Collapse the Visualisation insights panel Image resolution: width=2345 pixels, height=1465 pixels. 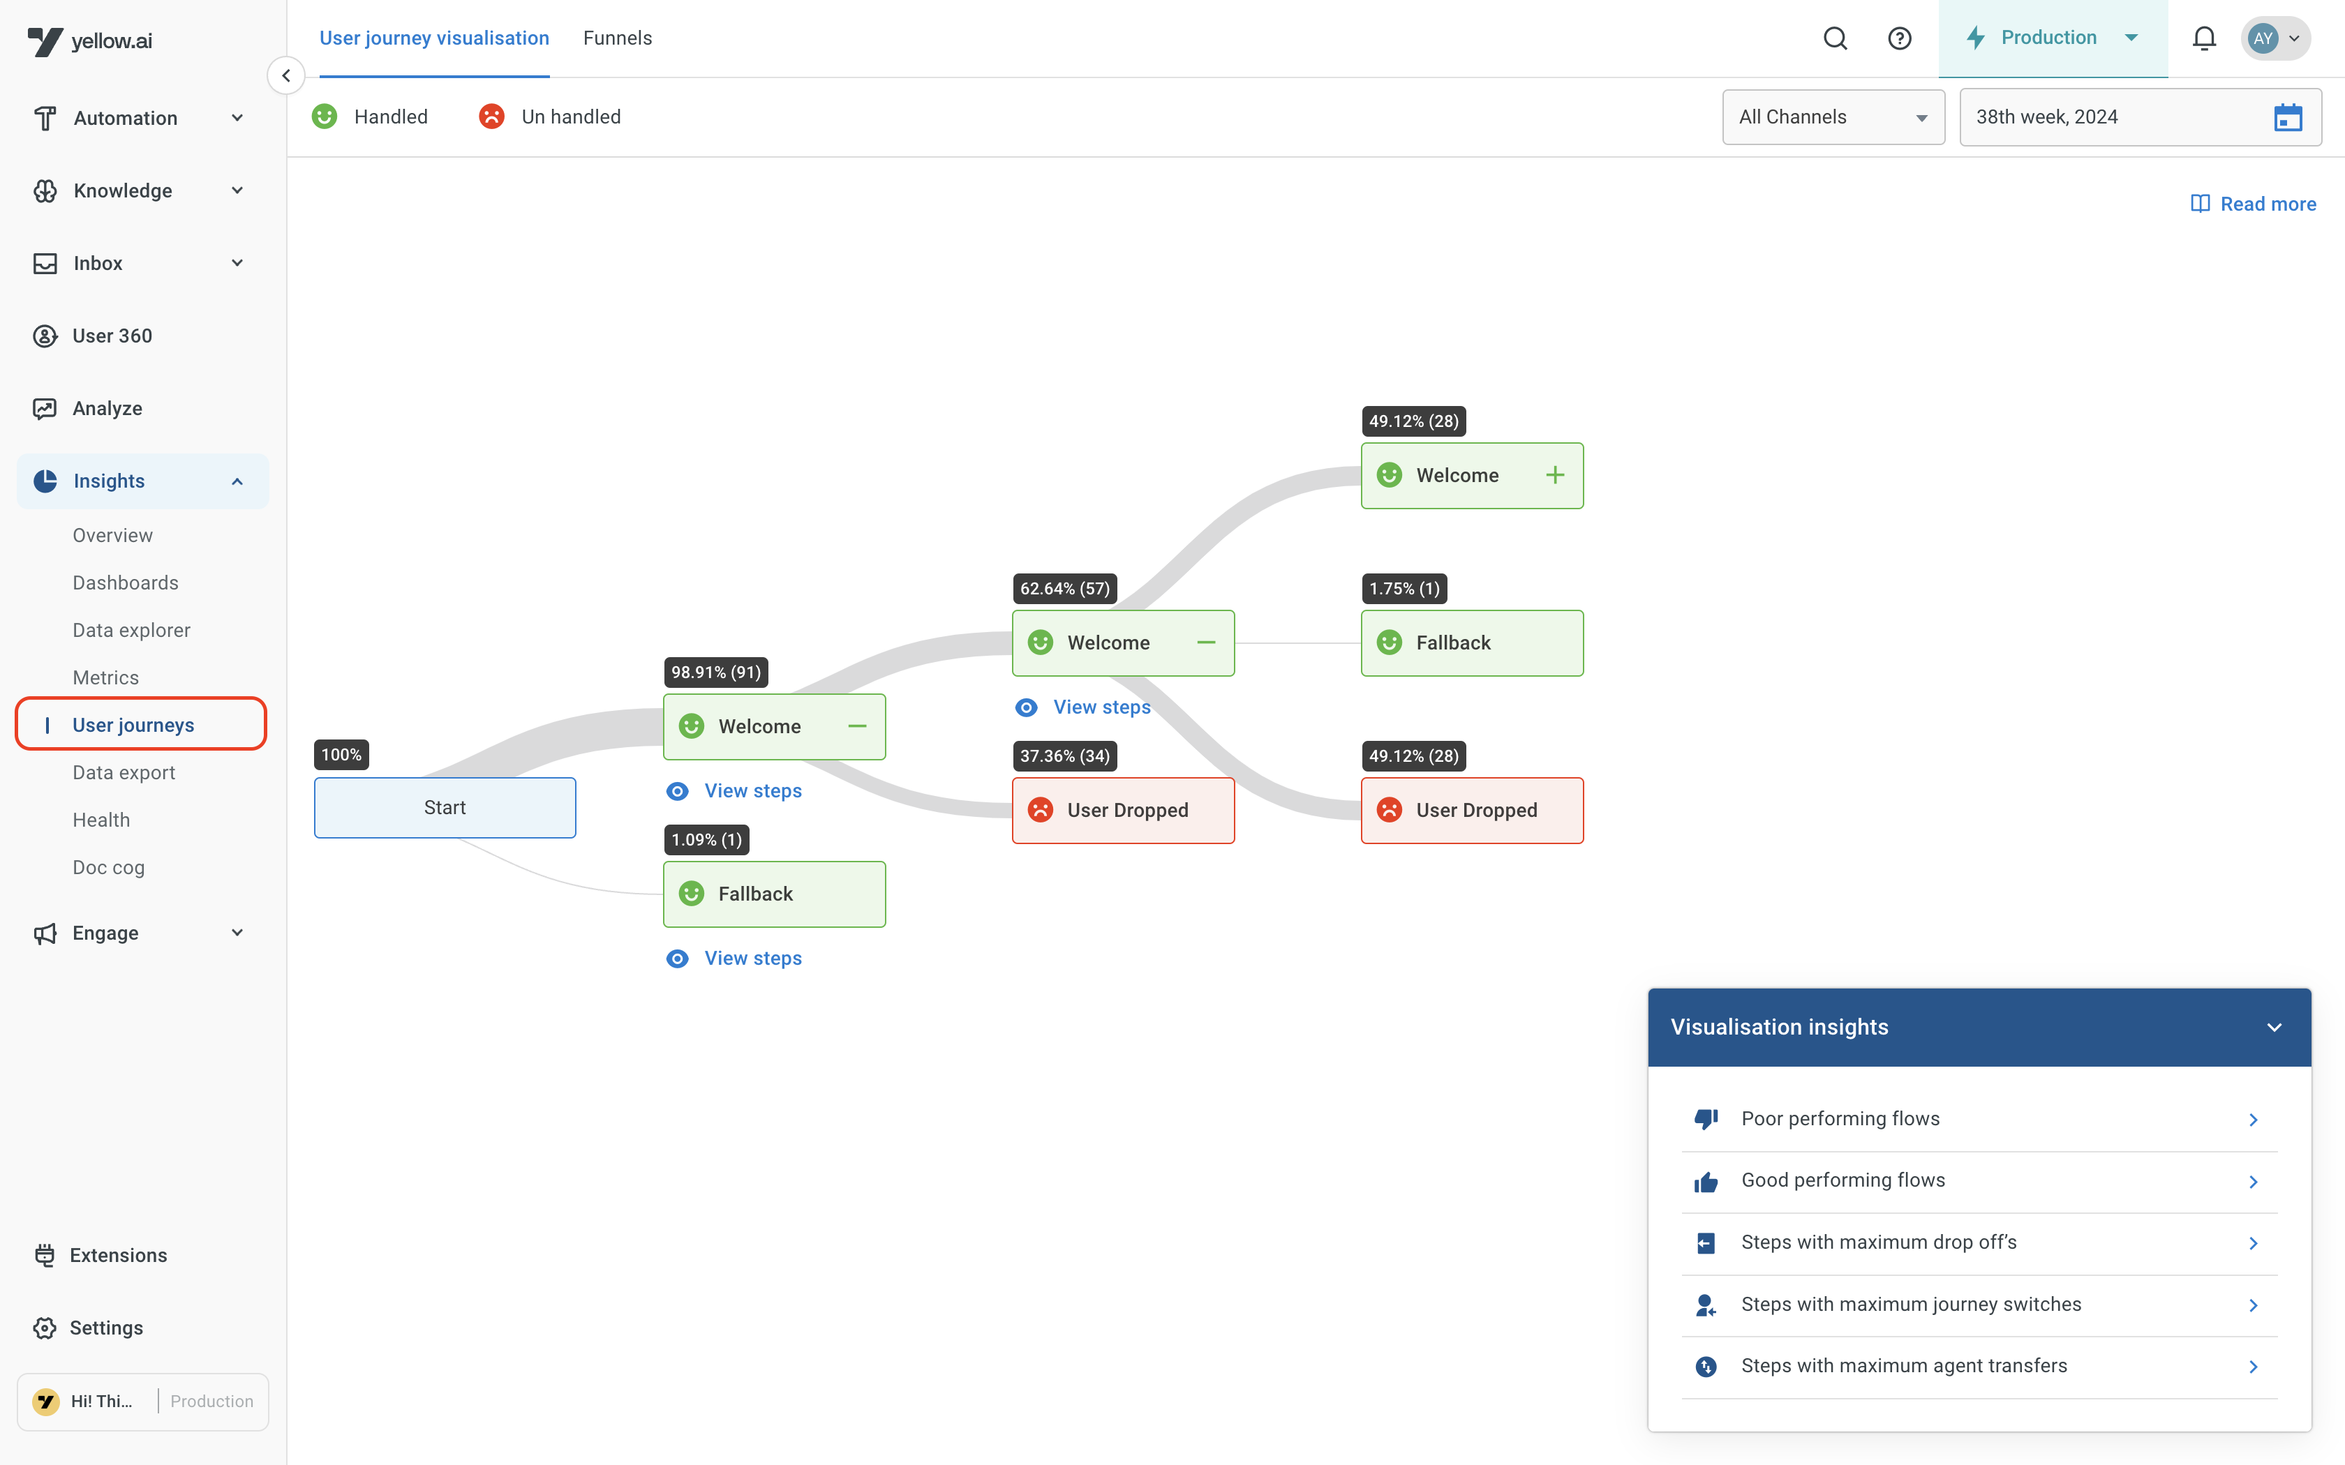(2275, 1027)
